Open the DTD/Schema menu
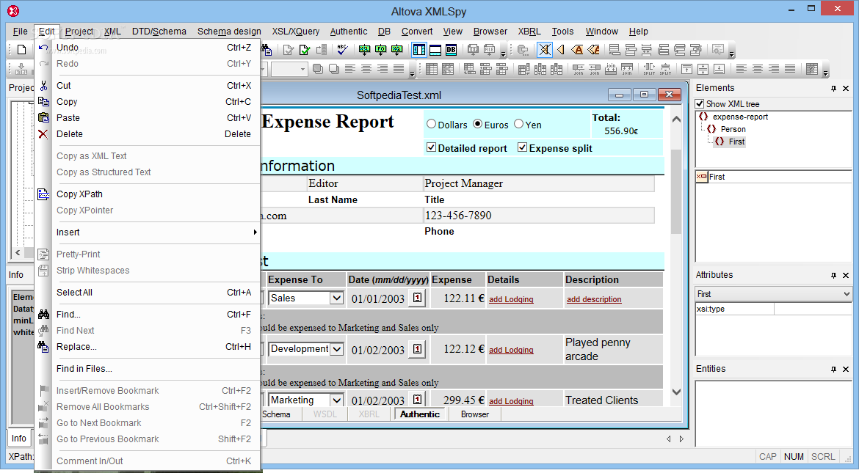 159,32
